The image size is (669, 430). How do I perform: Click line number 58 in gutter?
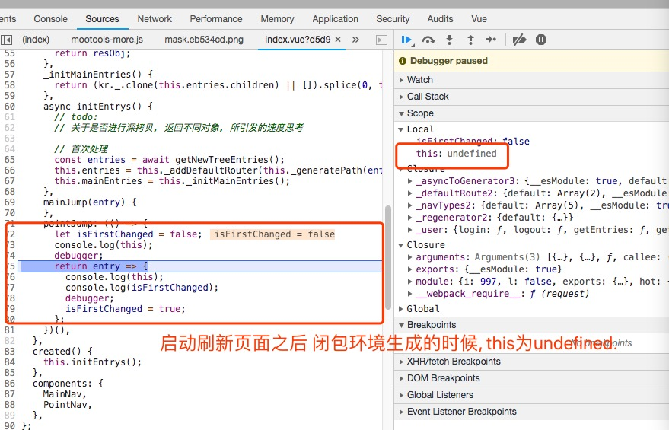point(9,85)
